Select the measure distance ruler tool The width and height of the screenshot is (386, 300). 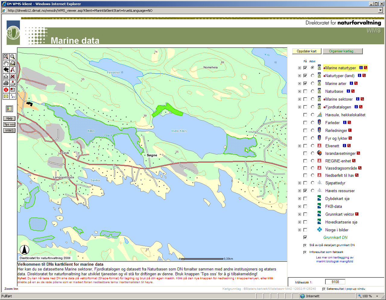click(6, 76)
